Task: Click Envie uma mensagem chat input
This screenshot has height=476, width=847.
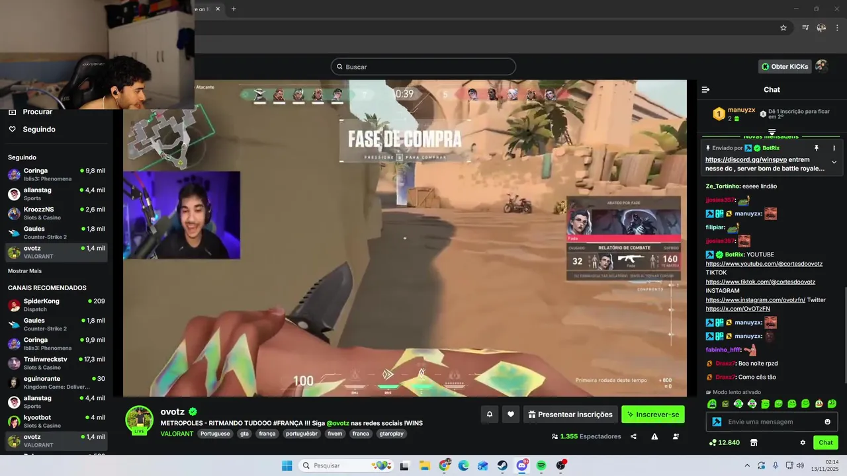Action: [x=772, y=422]
